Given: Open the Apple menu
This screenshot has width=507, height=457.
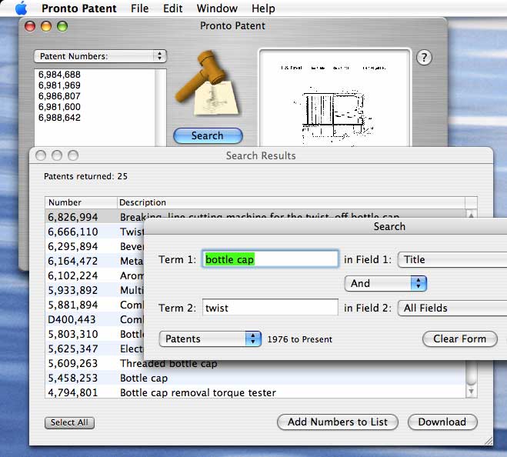Looking at the screenshot, I should click(x=21, y=8).
